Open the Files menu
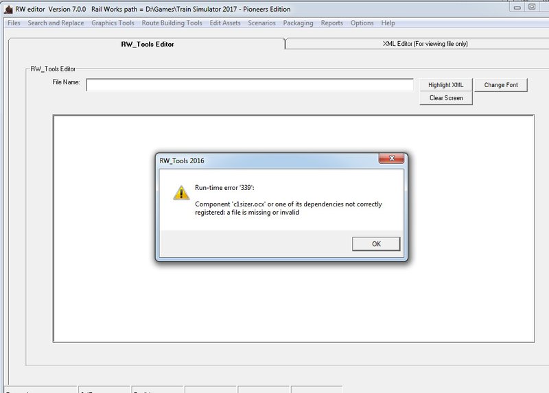Viewport: 549px width, 393px height. tap(14, 23)
